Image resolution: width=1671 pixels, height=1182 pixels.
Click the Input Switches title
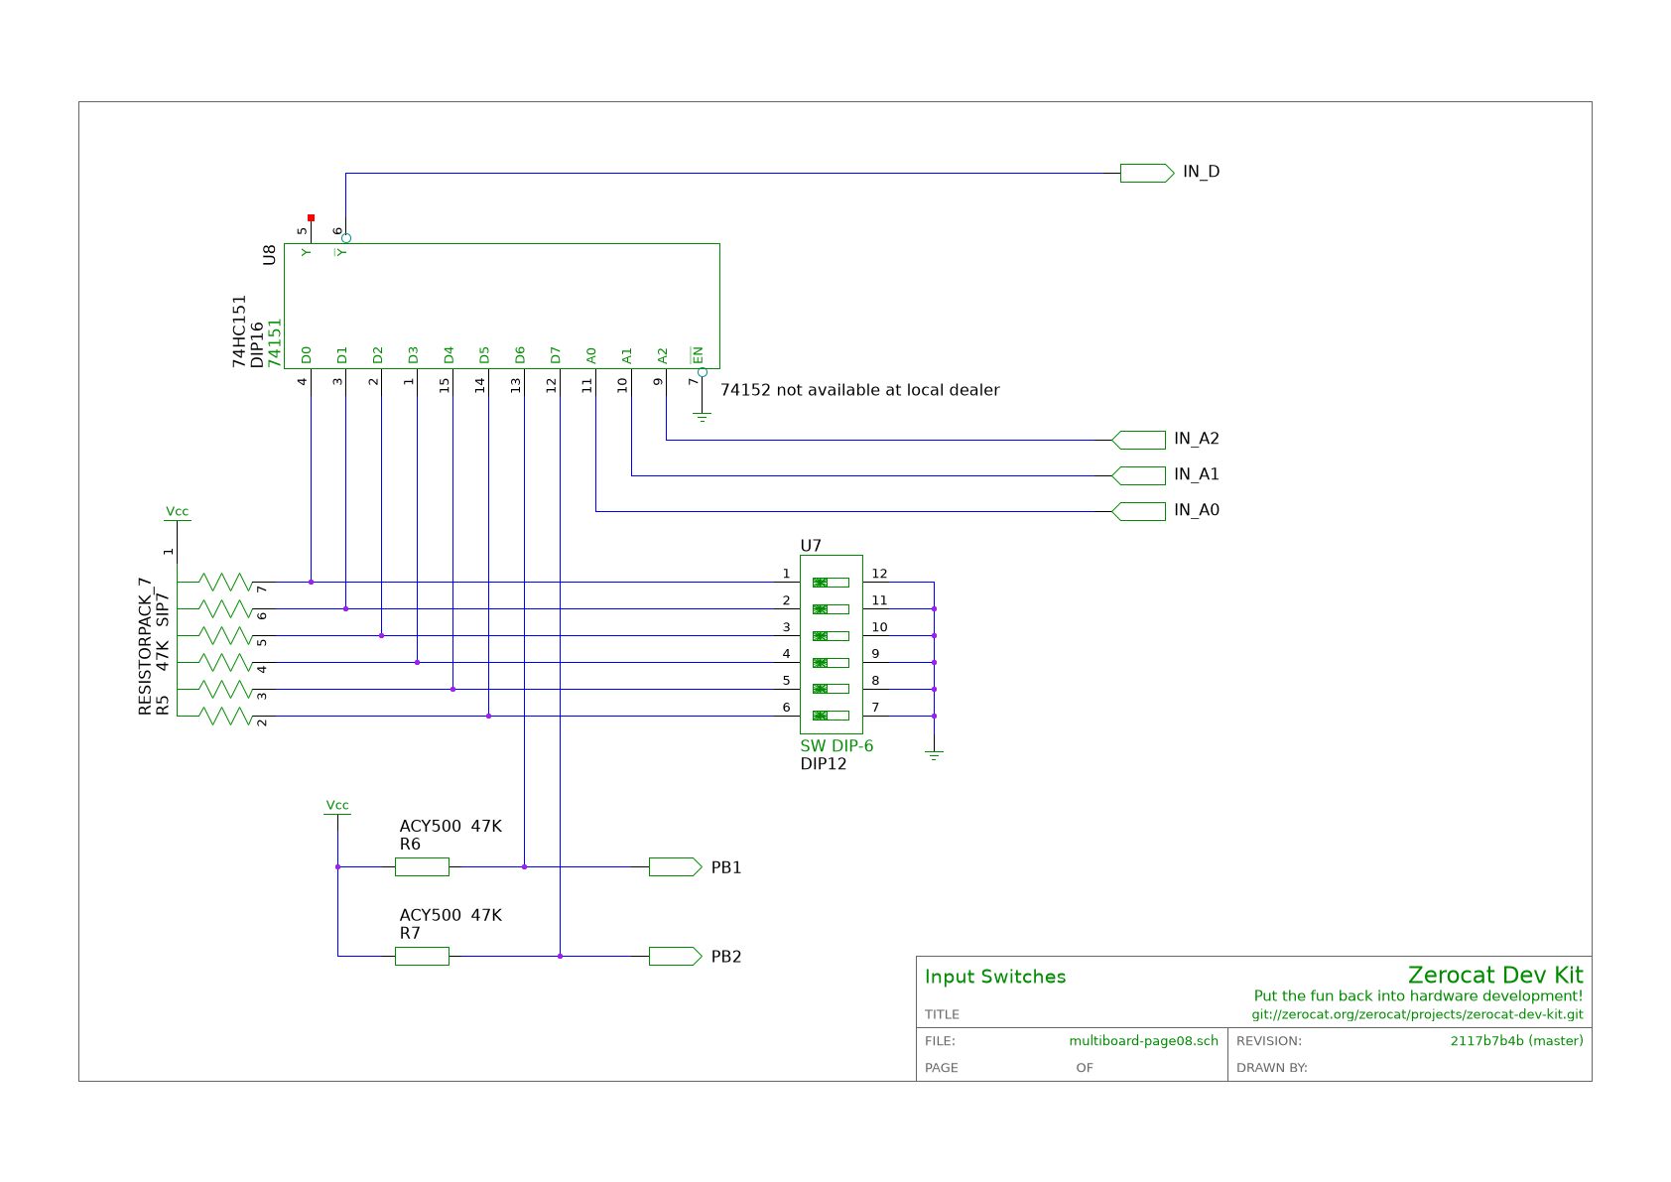pyautogui.click(x=995, y=978)
